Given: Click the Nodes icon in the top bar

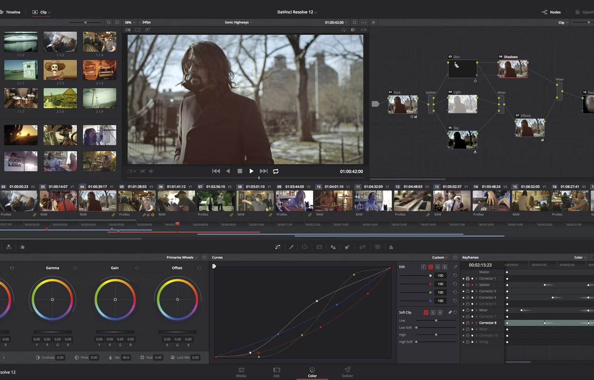Looking at the screenshot, I should (x=545, y=12).
